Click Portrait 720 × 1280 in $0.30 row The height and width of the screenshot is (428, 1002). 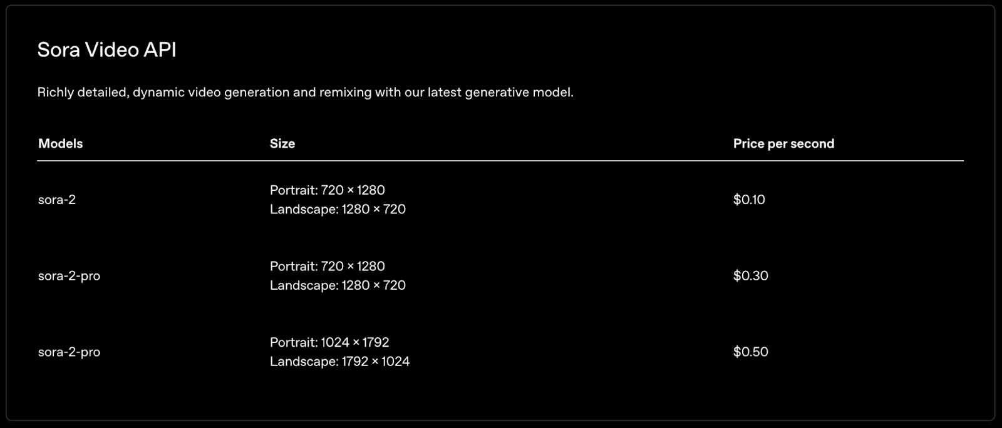(x=327, y=267)
